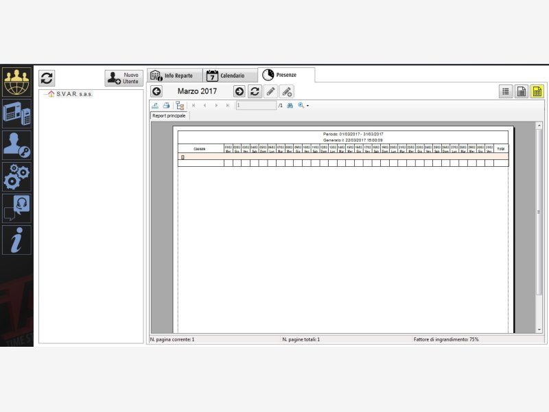Image resolution: width=549 pixels, height=412 pixels.
Task: Go to previous month before Marzo 2017
Action: [156, 91]
